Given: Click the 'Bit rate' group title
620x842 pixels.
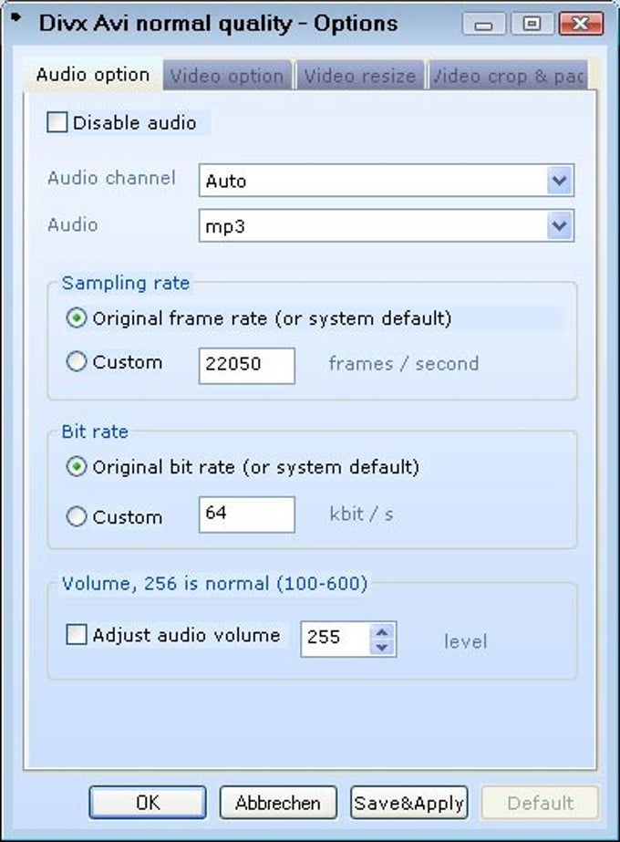Looking at the screenshot, I should 95,431.
